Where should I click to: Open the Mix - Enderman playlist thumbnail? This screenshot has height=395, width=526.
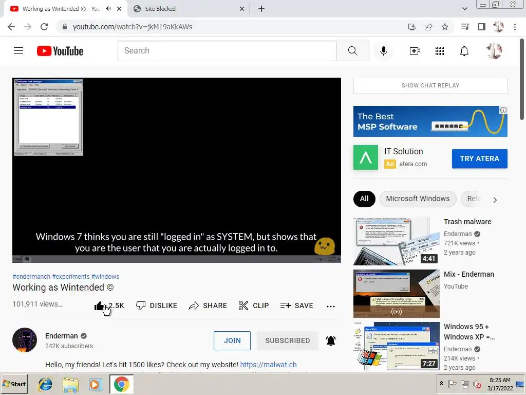point(396,294)
